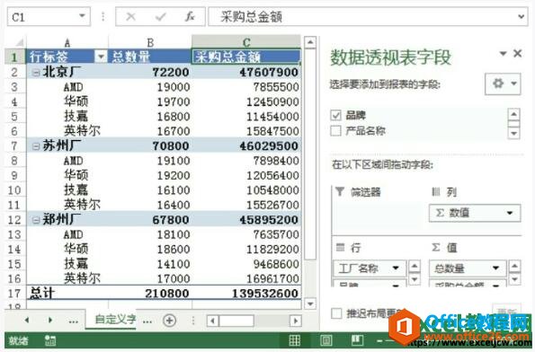
Task: Open the Name Box dropdown arrow
Action: (82, 16)
